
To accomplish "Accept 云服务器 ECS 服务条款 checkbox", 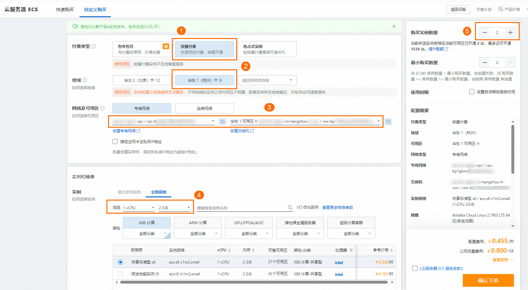I will (x=415, y=268).
